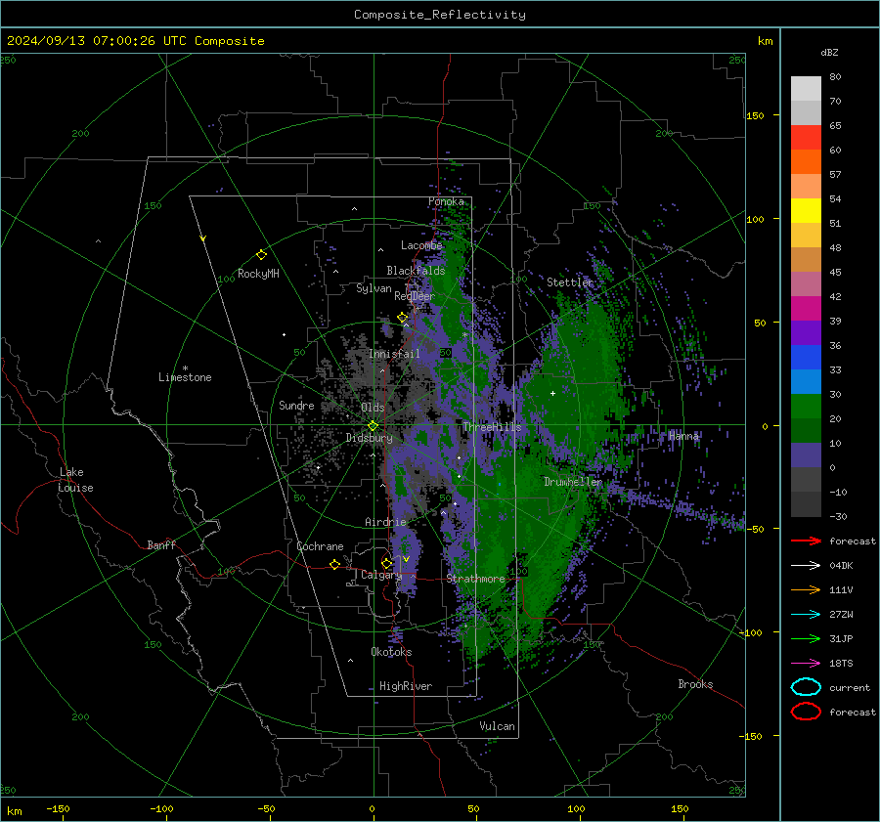This screenshot has height=822, width=880.
Task: Click the Composite_Reflectivity title text
Action: pyautogui.click(x=439, y=15)
